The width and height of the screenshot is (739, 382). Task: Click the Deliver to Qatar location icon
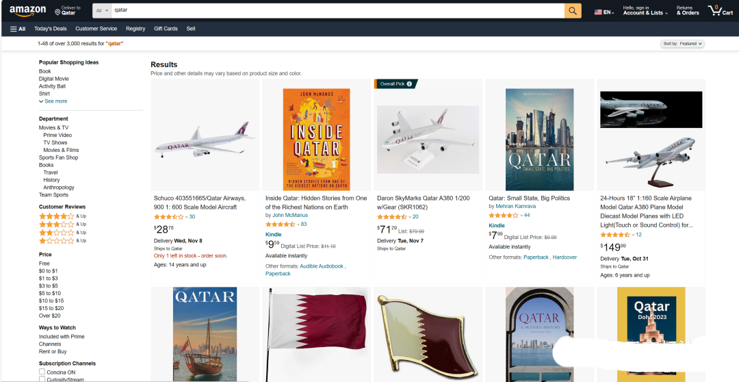pos(58,11)
